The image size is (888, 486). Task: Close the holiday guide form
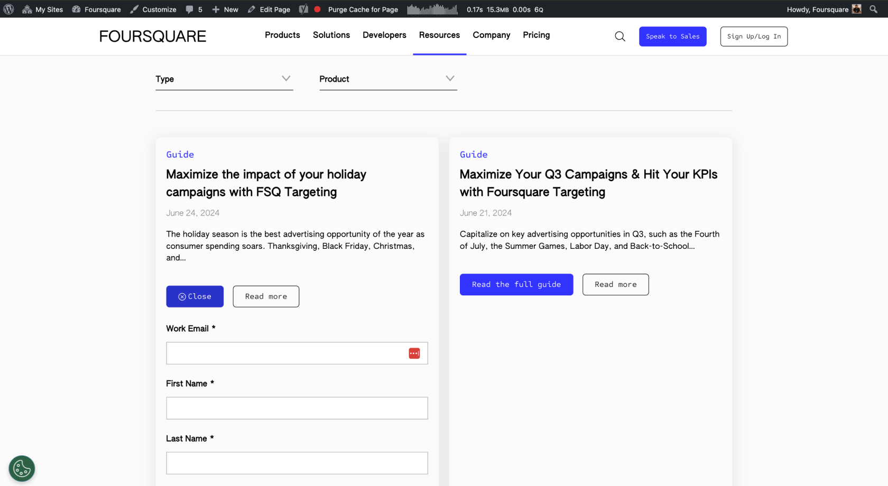[195, 296]
